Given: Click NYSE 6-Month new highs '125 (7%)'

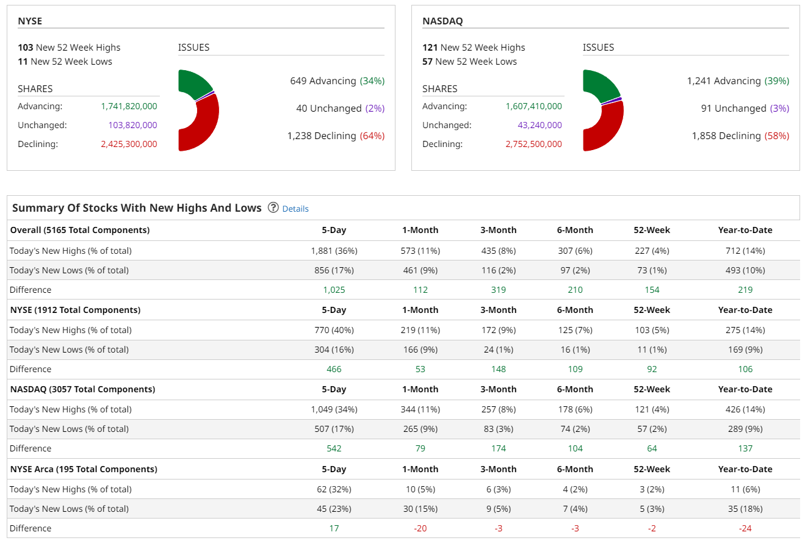Looking at the screenshot, I should [576, 330].
